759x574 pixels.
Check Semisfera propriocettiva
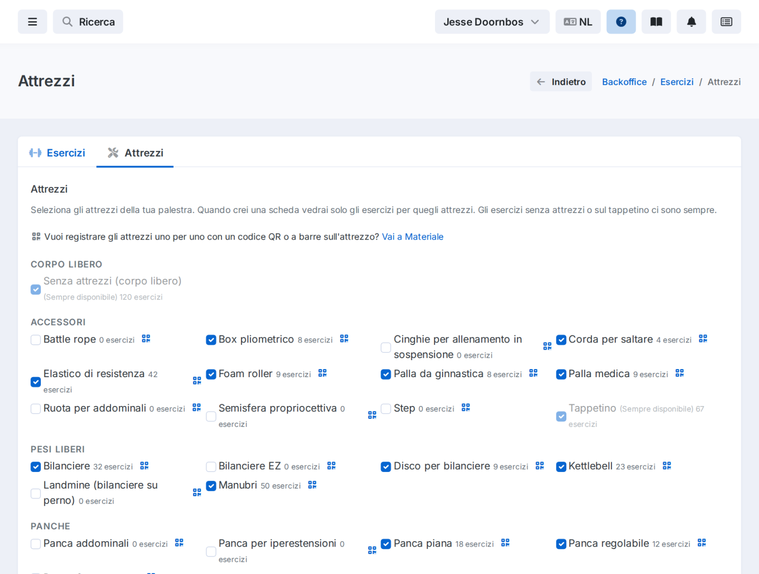211,416
